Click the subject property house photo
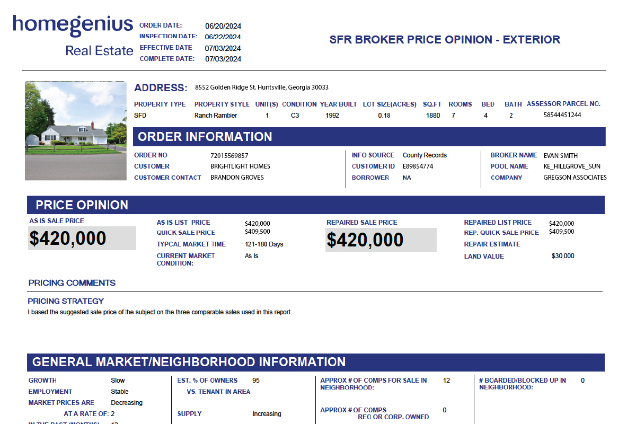Viewport: 636px width, 424px height. 76,130
